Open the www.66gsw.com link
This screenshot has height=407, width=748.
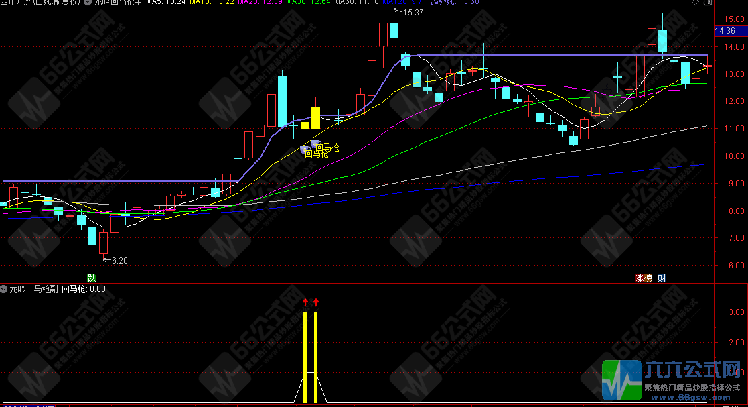691,398
